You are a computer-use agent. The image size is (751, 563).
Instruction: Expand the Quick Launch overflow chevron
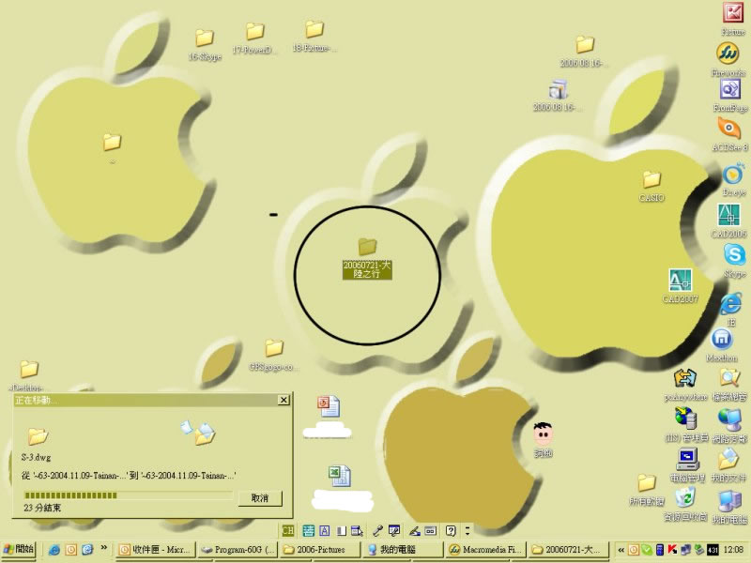(x=103, y=547)
